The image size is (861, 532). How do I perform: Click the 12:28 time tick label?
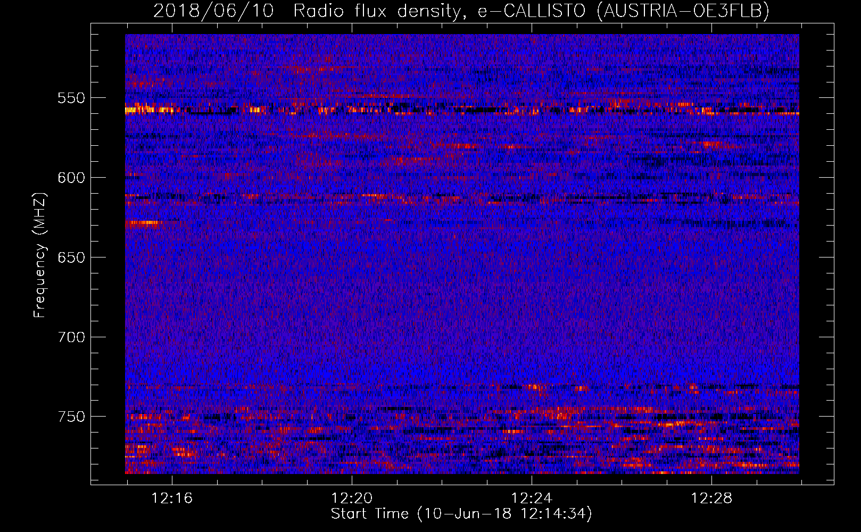tap(711, 498)
